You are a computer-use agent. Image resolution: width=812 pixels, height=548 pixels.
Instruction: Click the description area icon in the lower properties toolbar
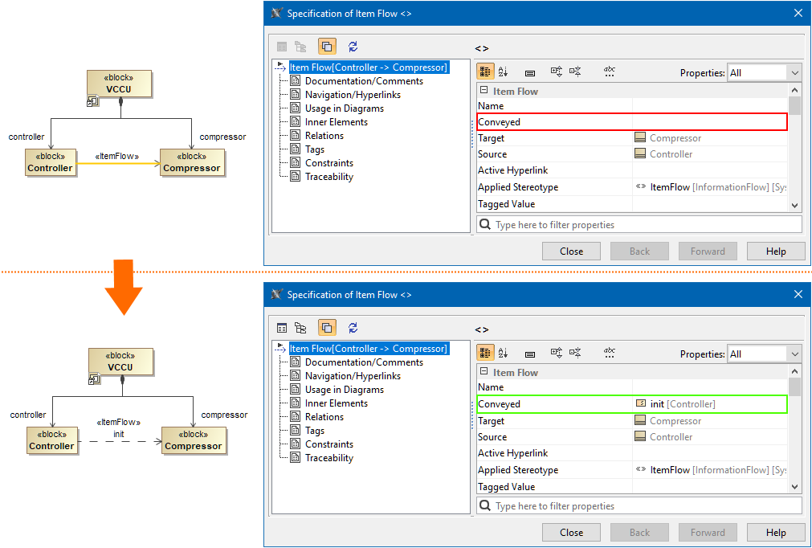530,354
